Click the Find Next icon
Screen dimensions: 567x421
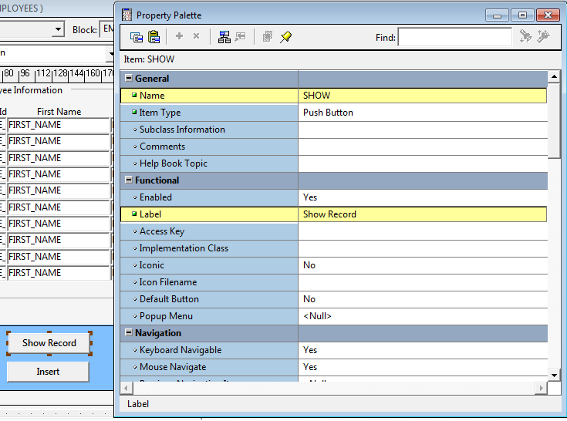pos(543,36)
